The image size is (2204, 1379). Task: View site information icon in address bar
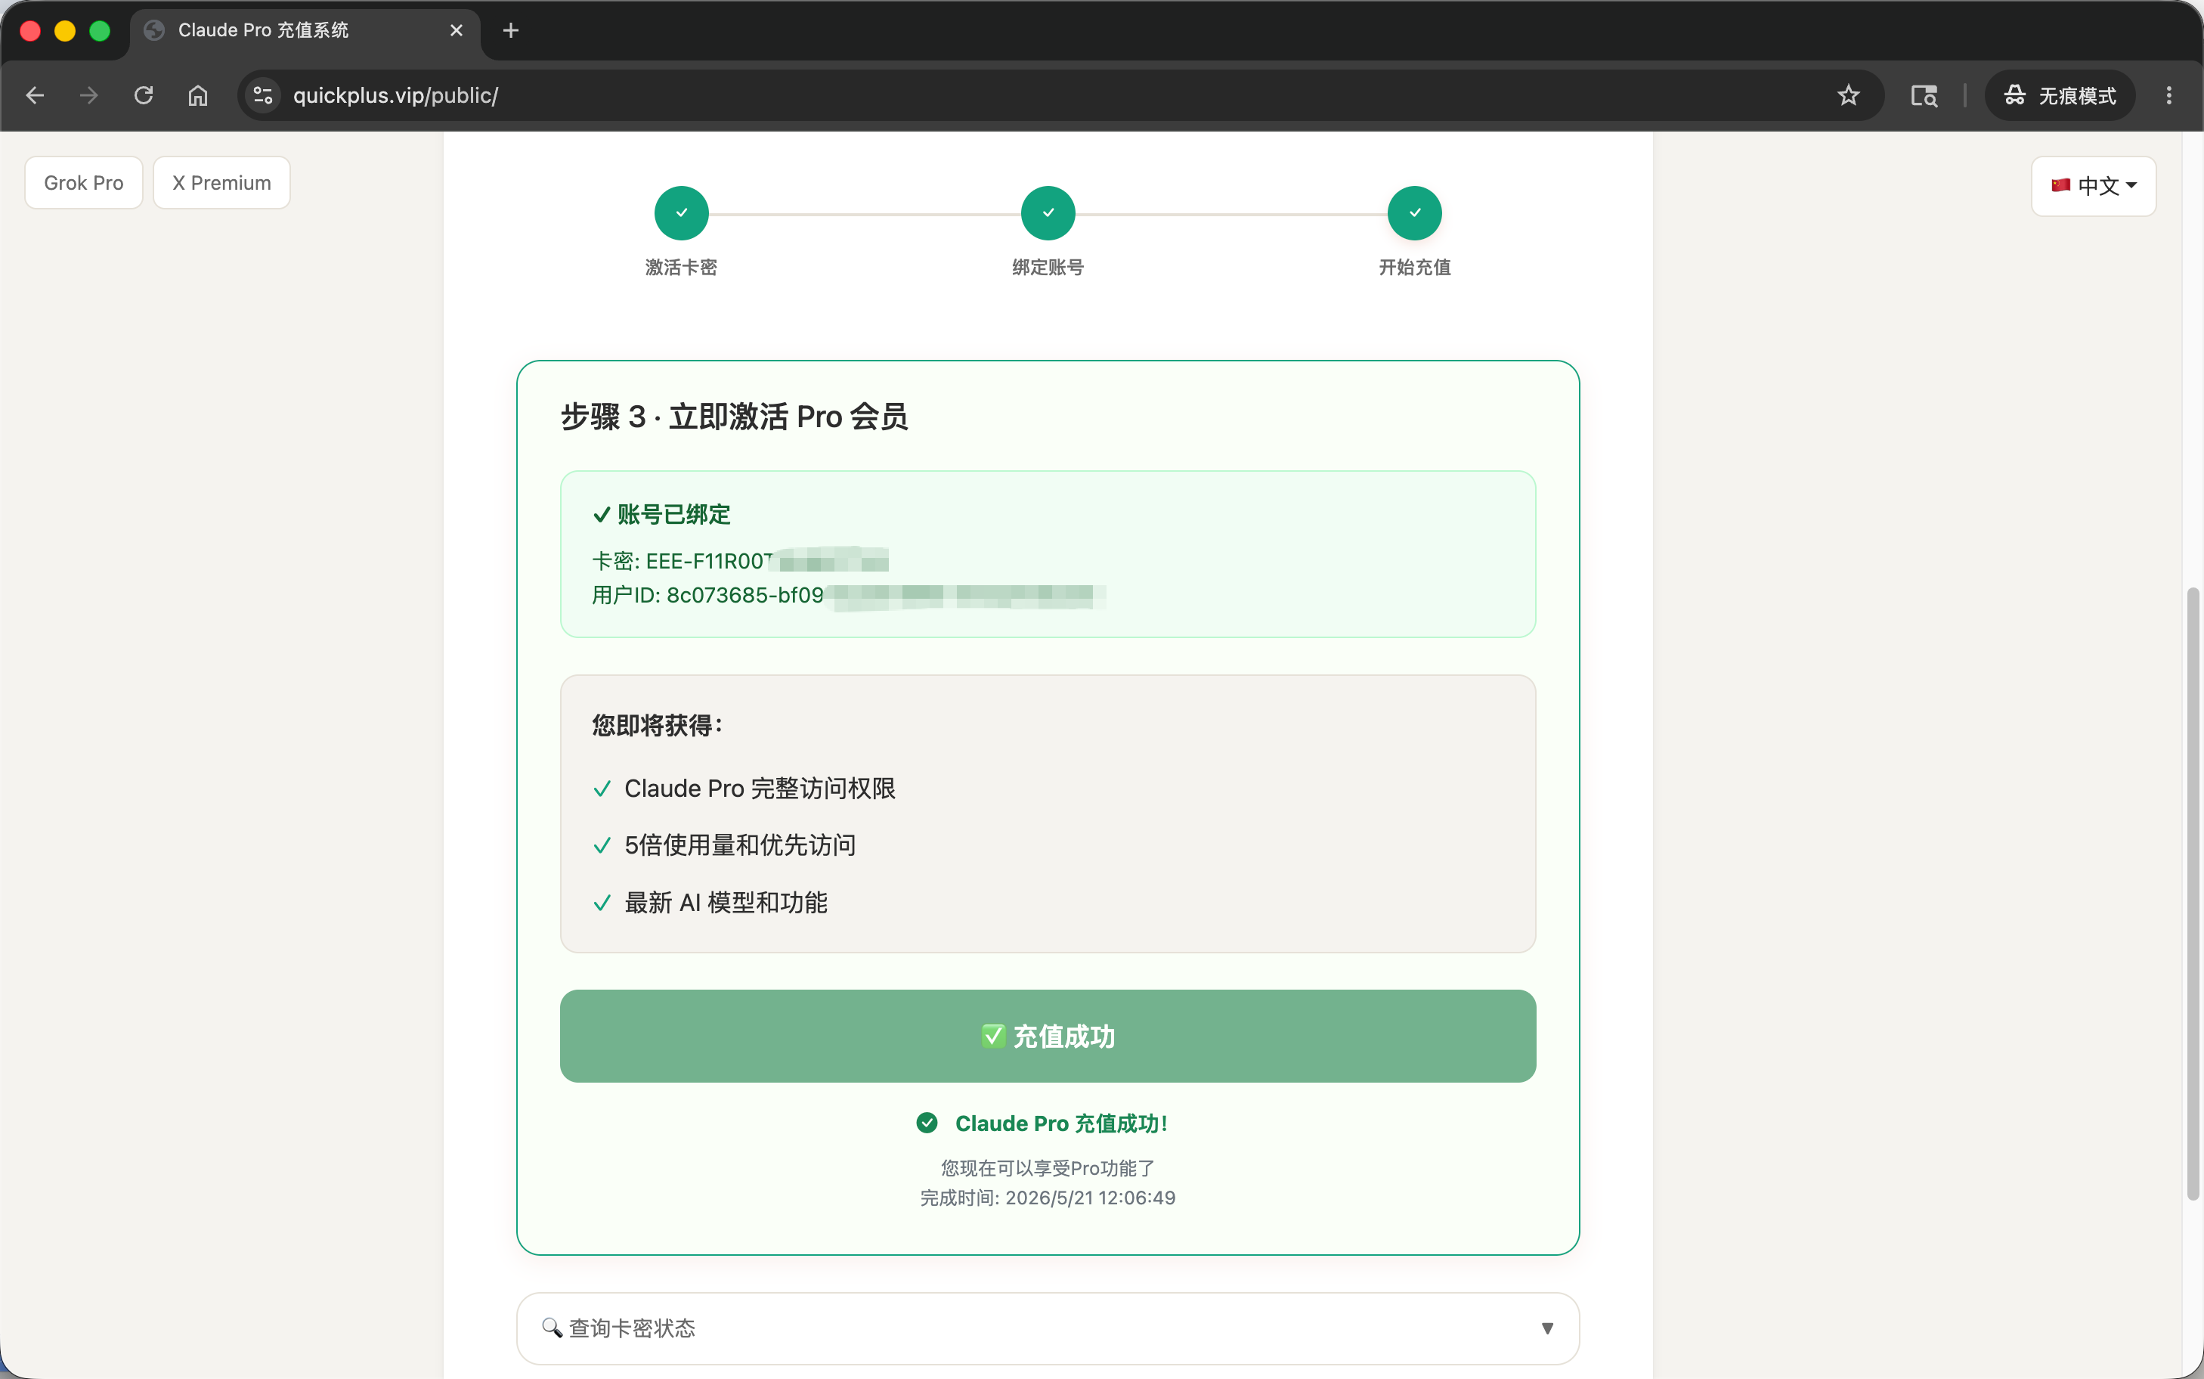[x=264, y=95]
